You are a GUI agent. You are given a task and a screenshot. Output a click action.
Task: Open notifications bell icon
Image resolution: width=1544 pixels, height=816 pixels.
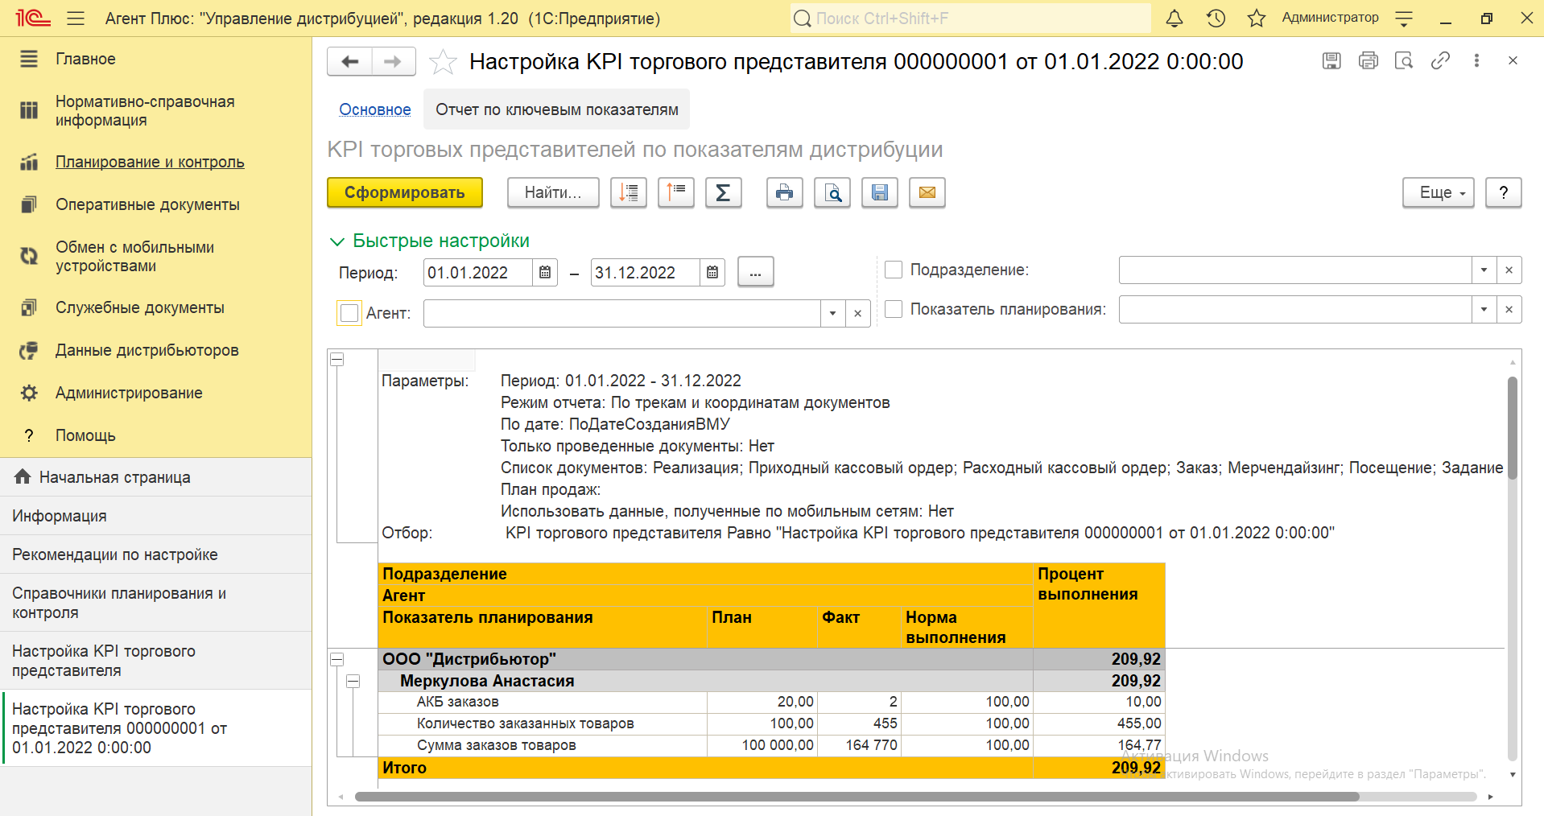[x=1175, y=18]
